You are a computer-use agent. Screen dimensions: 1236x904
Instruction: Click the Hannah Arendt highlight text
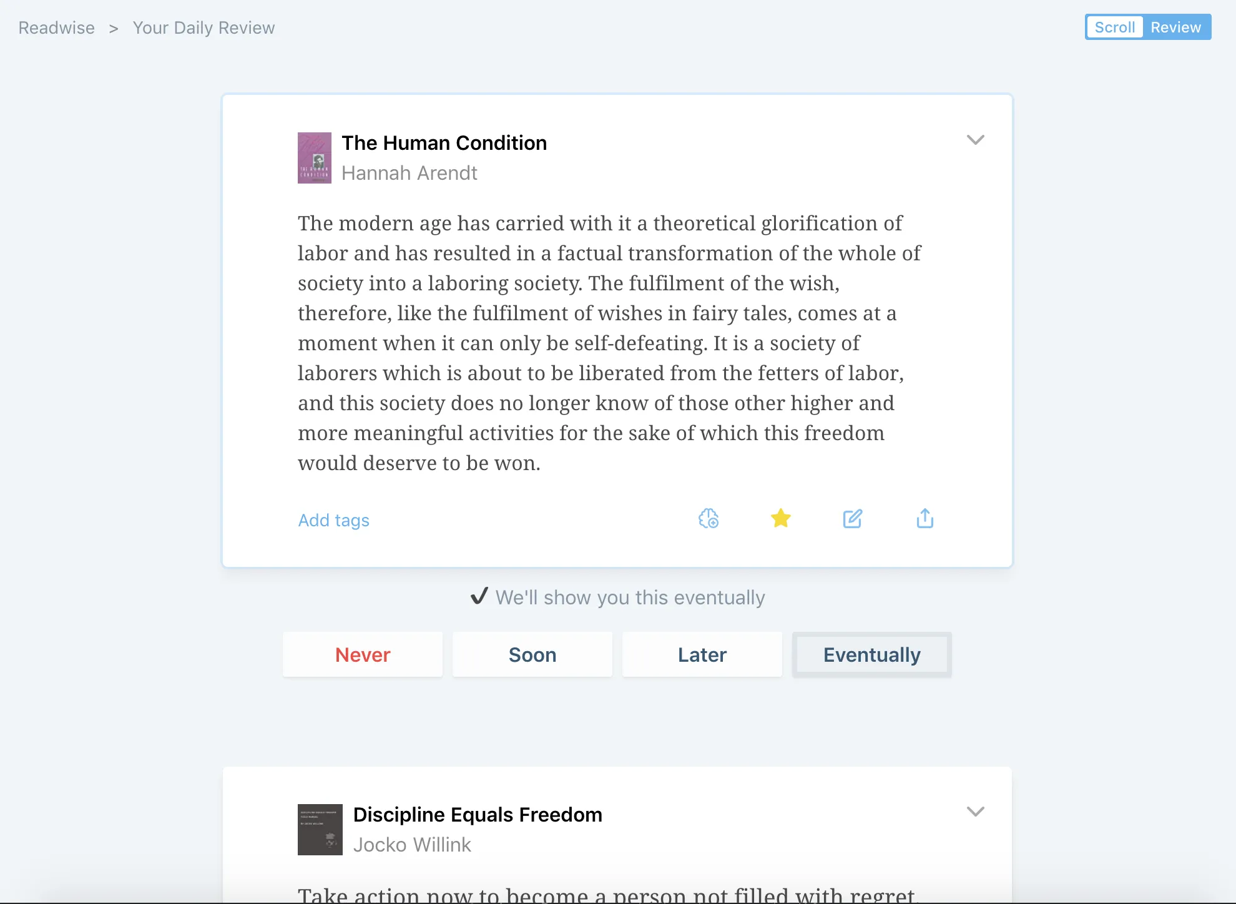[x=609, y=343]
